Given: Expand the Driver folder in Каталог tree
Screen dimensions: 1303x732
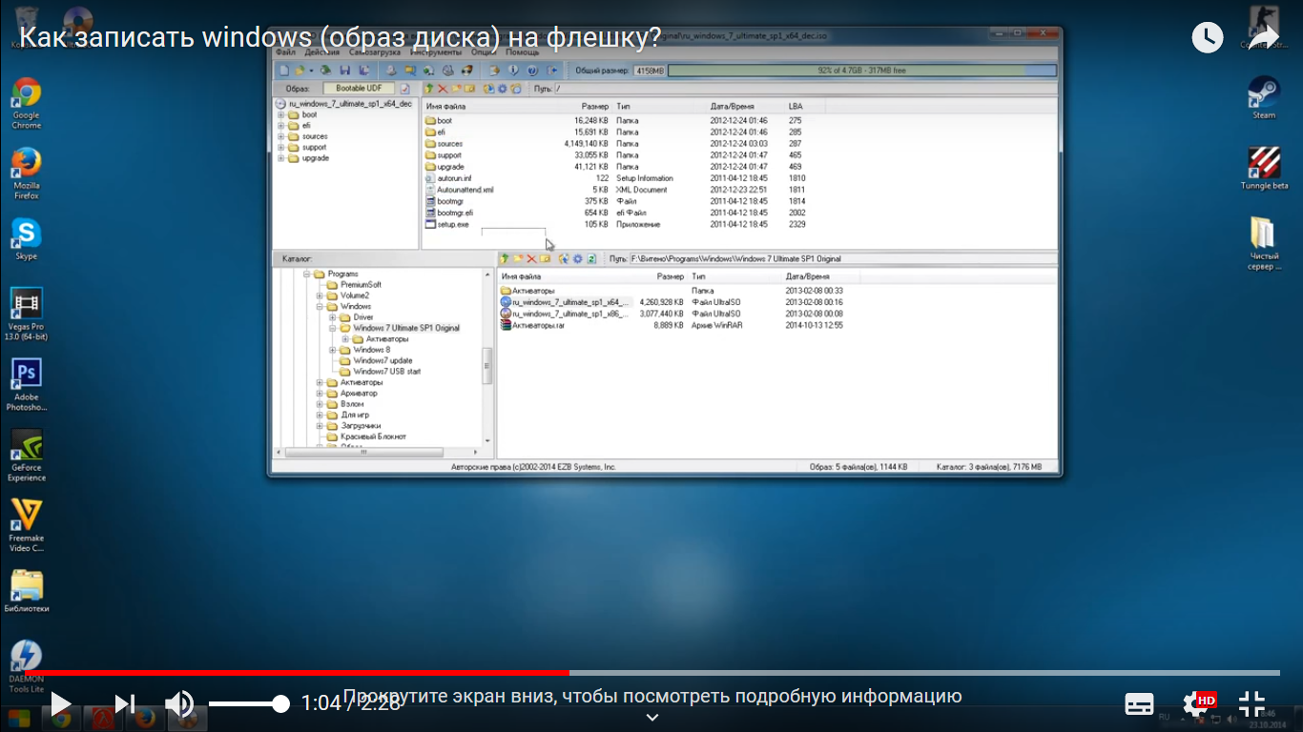Looking at the screenshot, I should click(333, 317).
